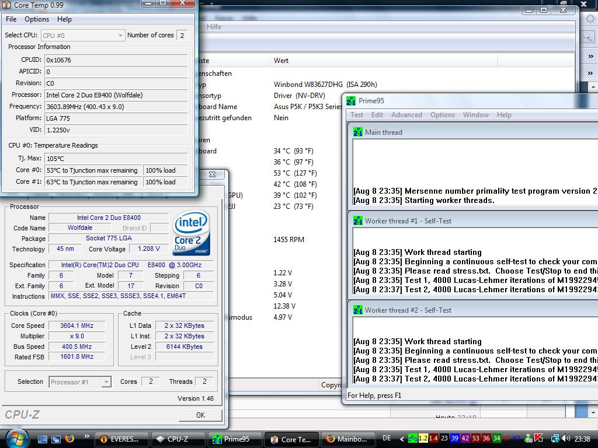This screenshot has width=598, height=448.
Task: Click the blue 39 tray icon
Action: (454, 438)
